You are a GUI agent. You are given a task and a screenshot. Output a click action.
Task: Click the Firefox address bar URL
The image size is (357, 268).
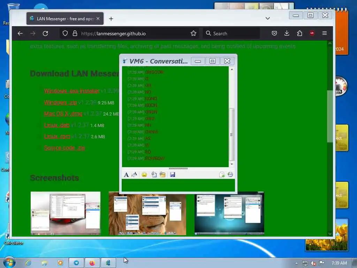pos(113,33)
